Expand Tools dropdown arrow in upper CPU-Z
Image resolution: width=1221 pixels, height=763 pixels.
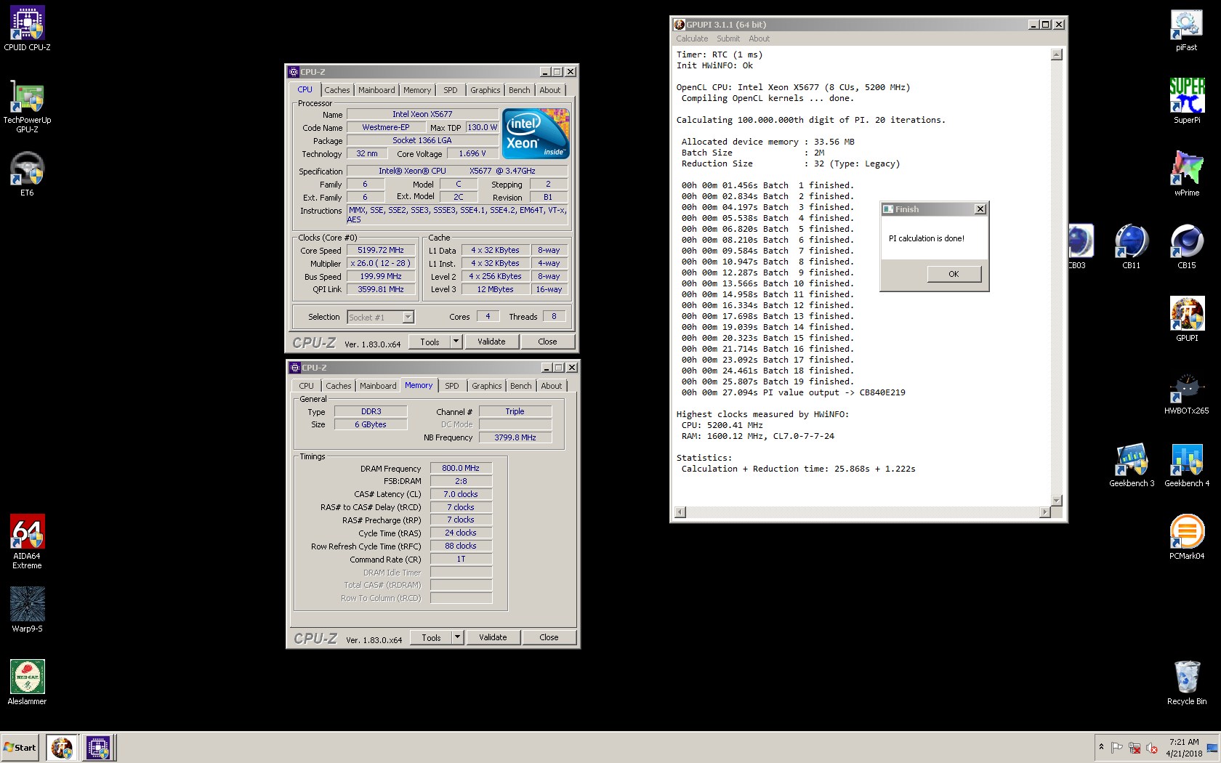456,342
